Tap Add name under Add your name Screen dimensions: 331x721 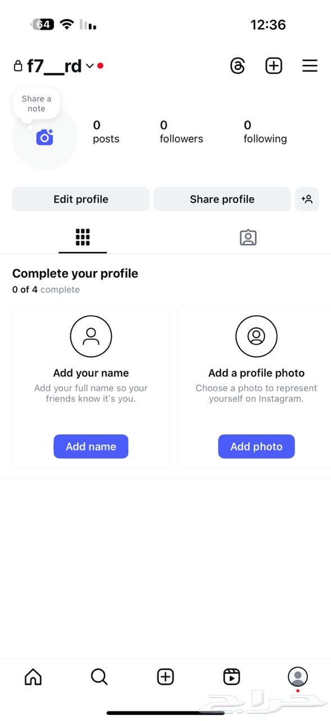90,446
